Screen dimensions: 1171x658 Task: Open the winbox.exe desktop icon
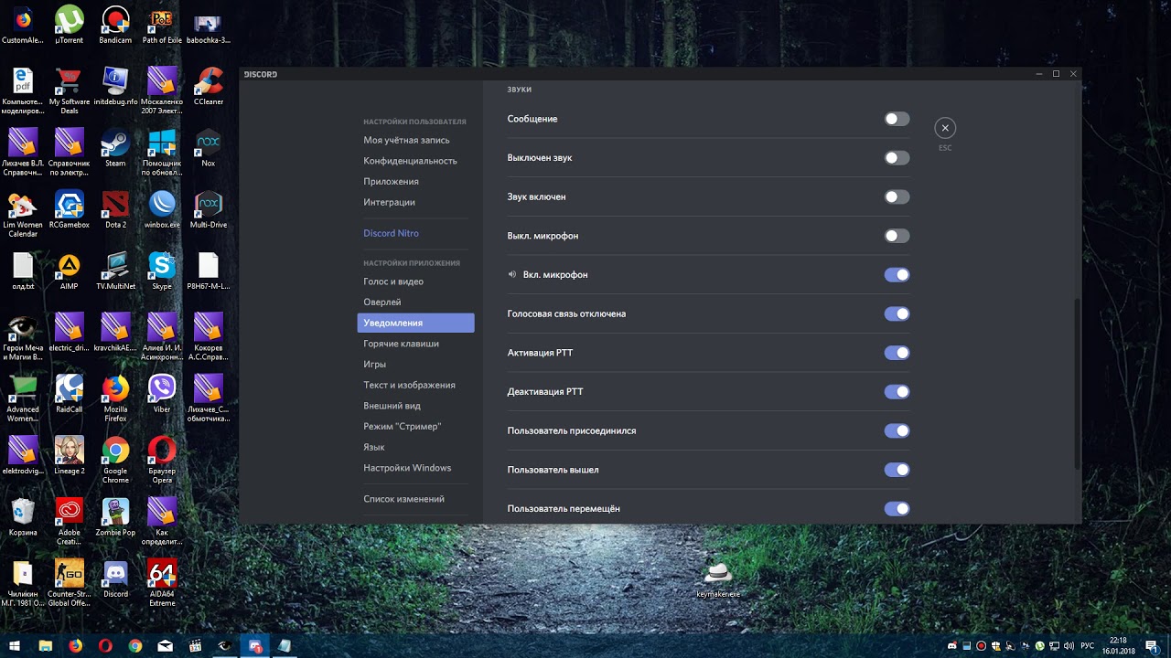pos(162,210)
